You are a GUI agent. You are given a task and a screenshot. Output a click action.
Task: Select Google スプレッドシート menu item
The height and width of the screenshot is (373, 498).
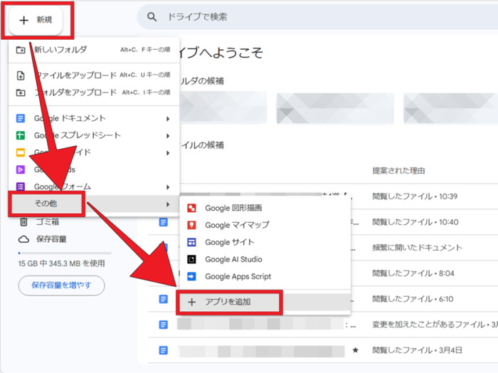tap(94, 136)
